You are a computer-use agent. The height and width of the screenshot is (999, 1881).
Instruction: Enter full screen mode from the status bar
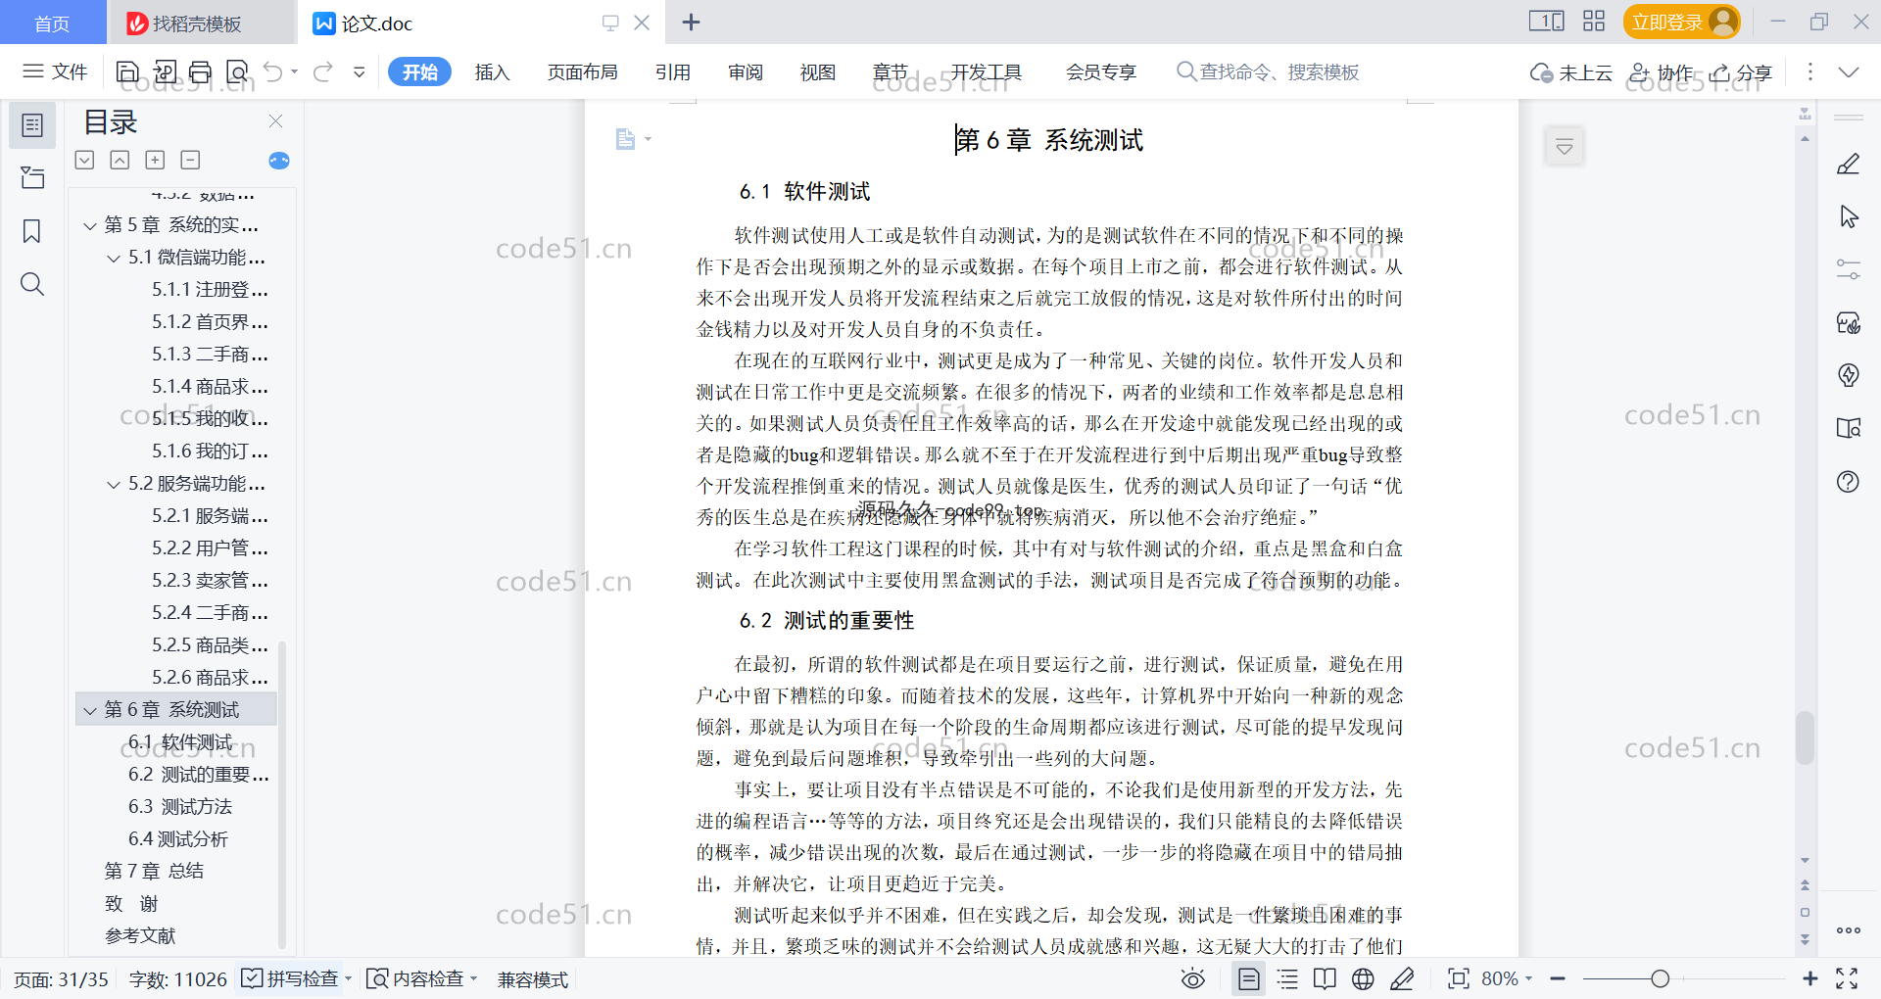point(1847,978)
